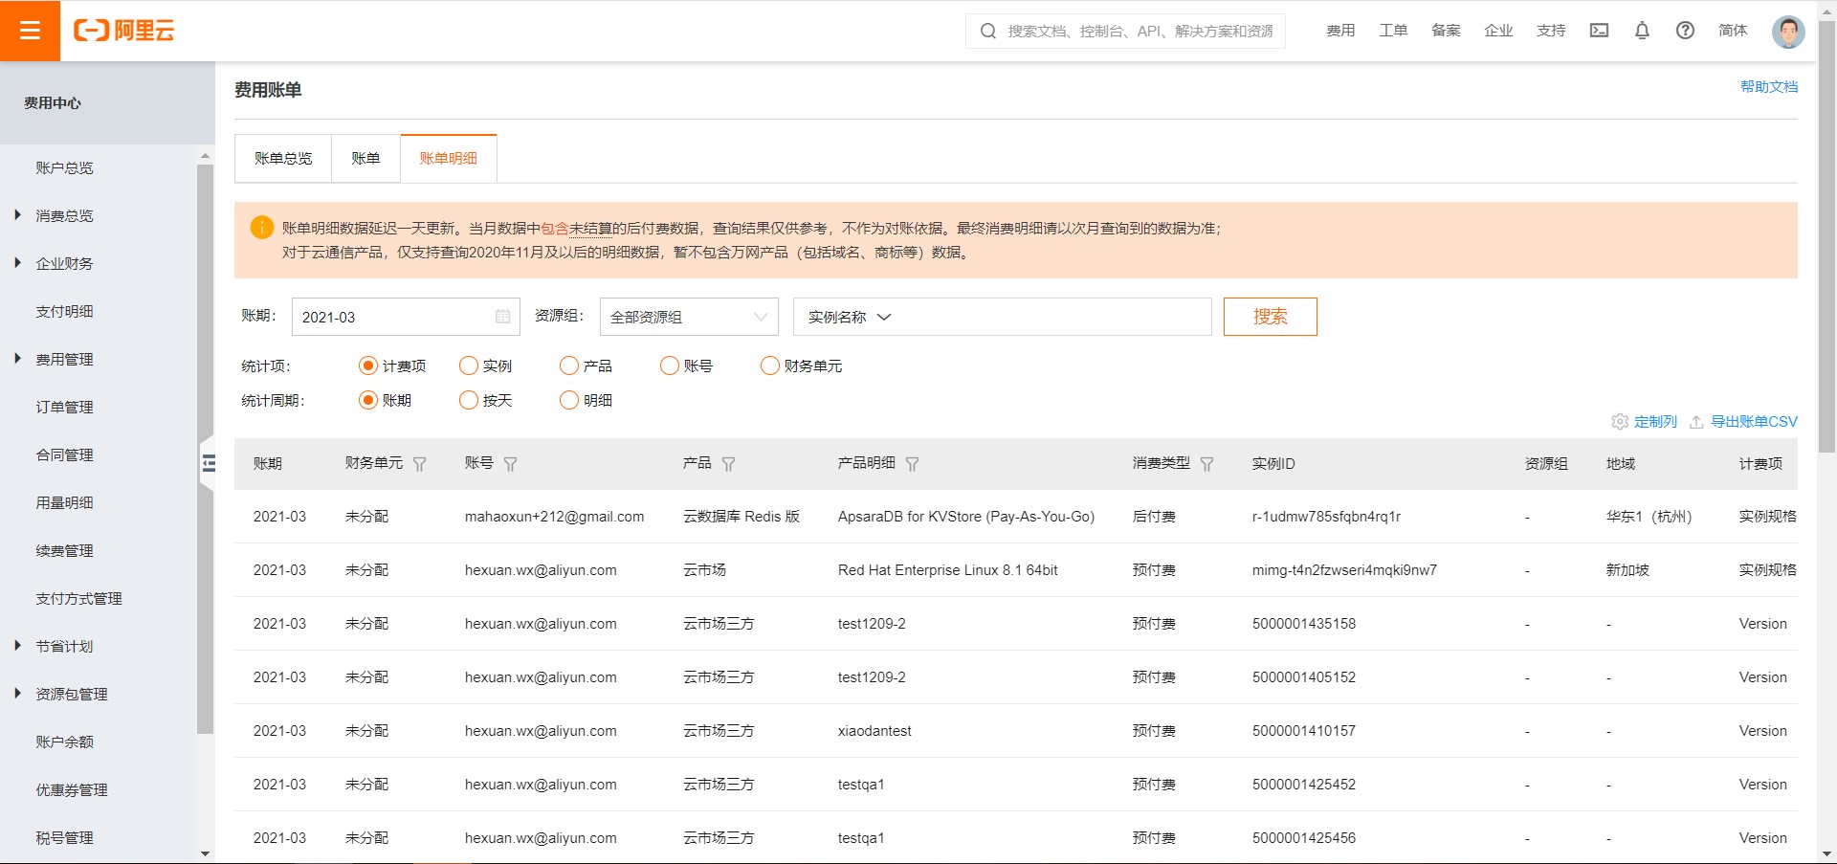Collapse the sidebar with the handle icon
Image resolution: width=1837 pixels, height=864 pixels.
point(208,464)
